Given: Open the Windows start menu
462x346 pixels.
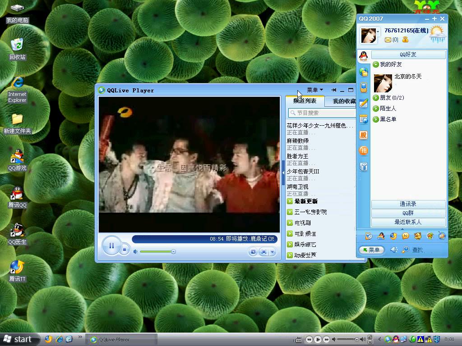Looking at the screenshot, I should 19,339.
